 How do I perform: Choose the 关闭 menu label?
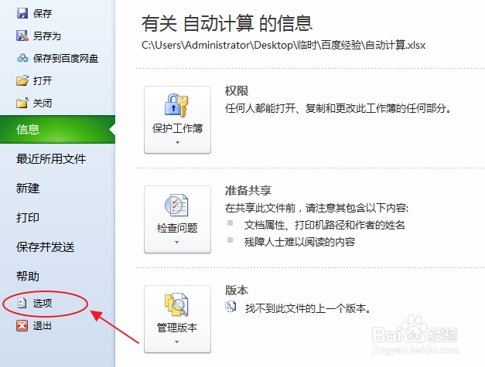click(x=43, y=103)
